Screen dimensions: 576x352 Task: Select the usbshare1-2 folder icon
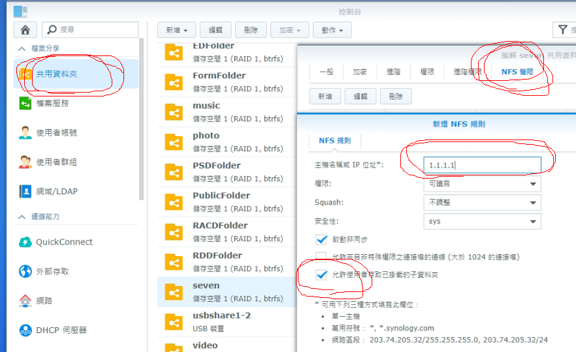[x=174, y=322]
